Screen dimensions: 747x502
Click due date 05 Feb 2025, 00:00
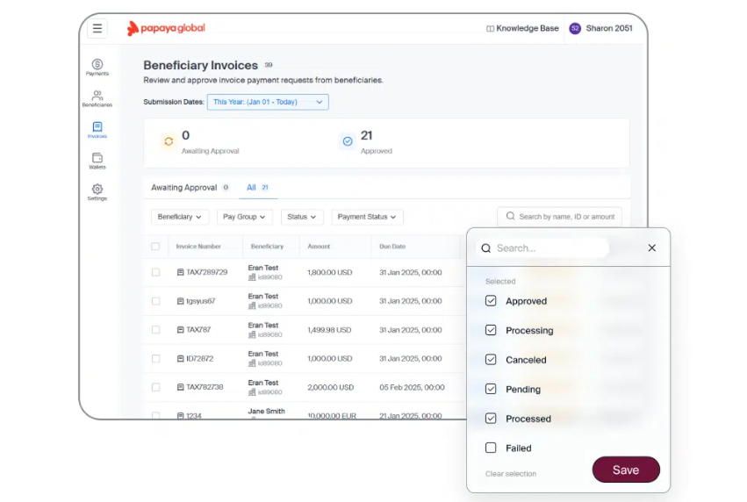coord(412,387)
